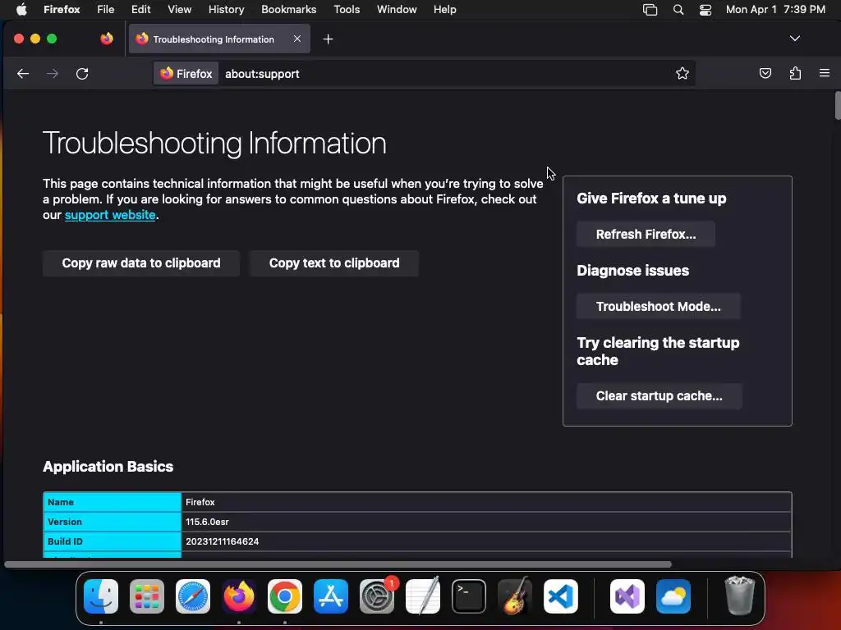Click the Application Basics heading
The width and height of the screenshot is (841, 630).
108,467
